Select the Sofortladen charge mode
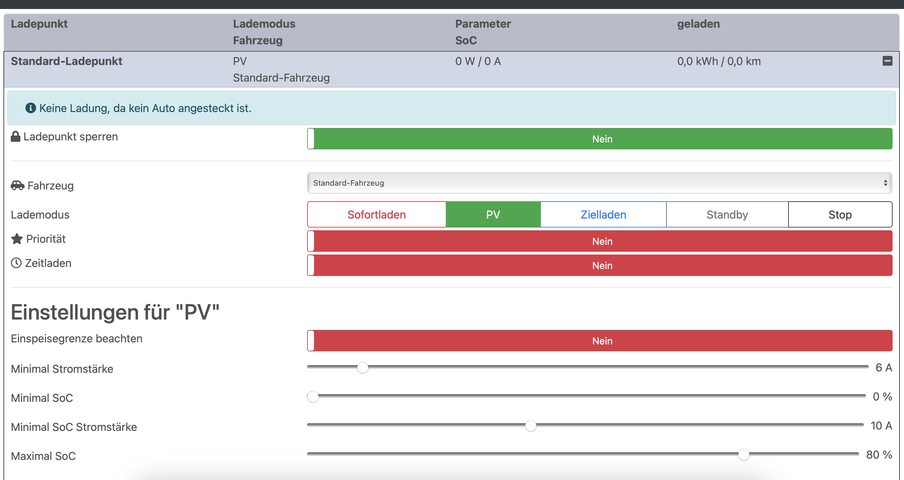Screen dimensions: 904x480 (377, 214)
